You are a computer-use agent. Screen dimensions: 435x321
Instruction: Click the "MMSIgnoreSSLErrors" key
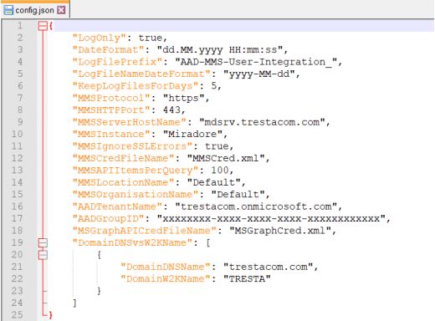tap(133, 146)
